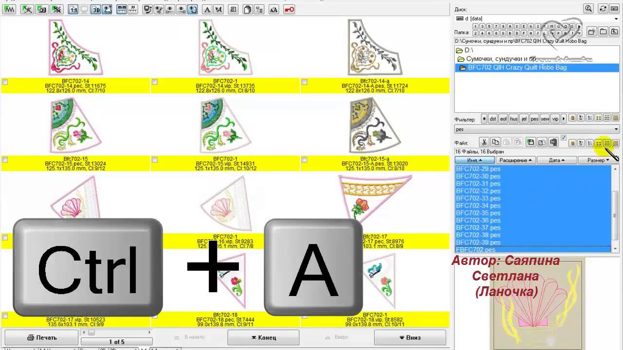Click the Печать print button
This screenshot has width=623, height=350.
pos(42,337)
